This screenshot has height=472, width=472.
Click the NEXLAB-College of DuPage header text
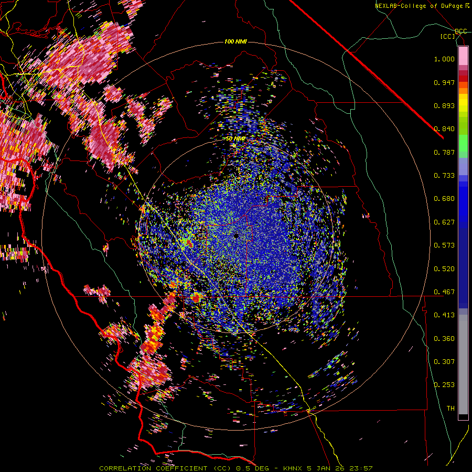pos(420,6)
